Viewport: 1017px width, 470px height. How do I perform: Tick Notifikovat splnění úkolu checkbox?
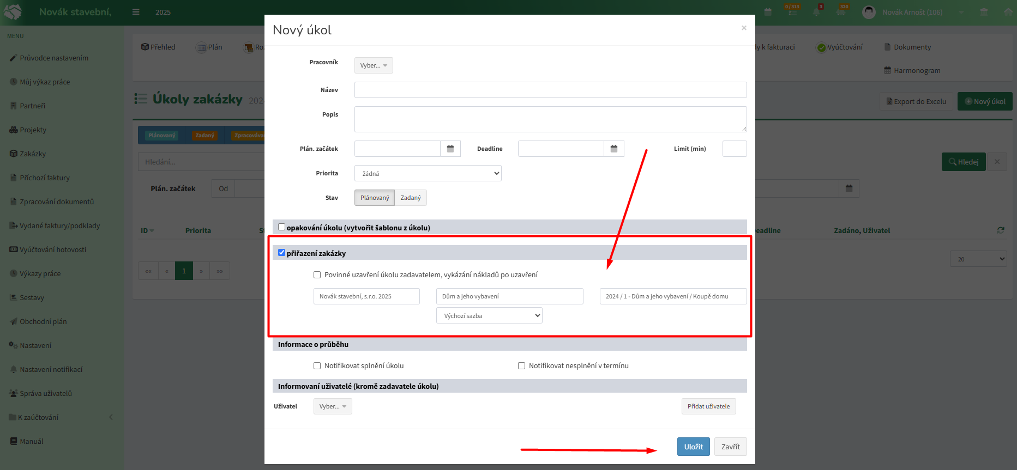tap(317, 366)
